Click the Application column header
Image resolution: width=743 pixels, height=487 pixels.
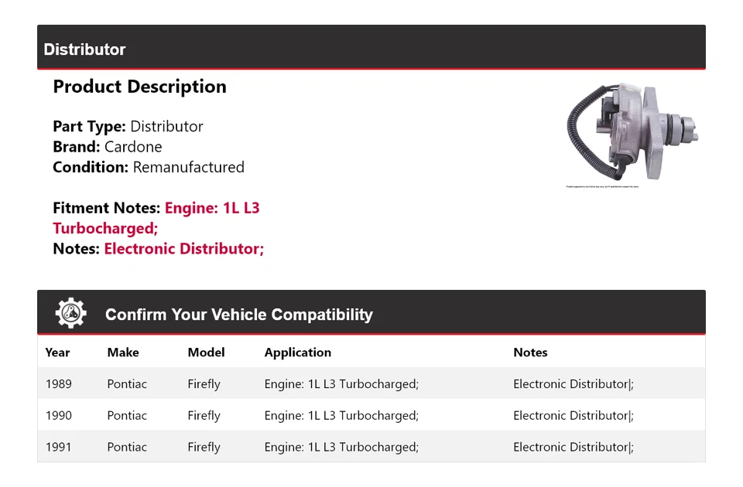(297, 352)
